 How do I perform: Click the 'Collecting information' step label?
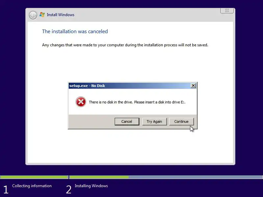tap(32, 186)
